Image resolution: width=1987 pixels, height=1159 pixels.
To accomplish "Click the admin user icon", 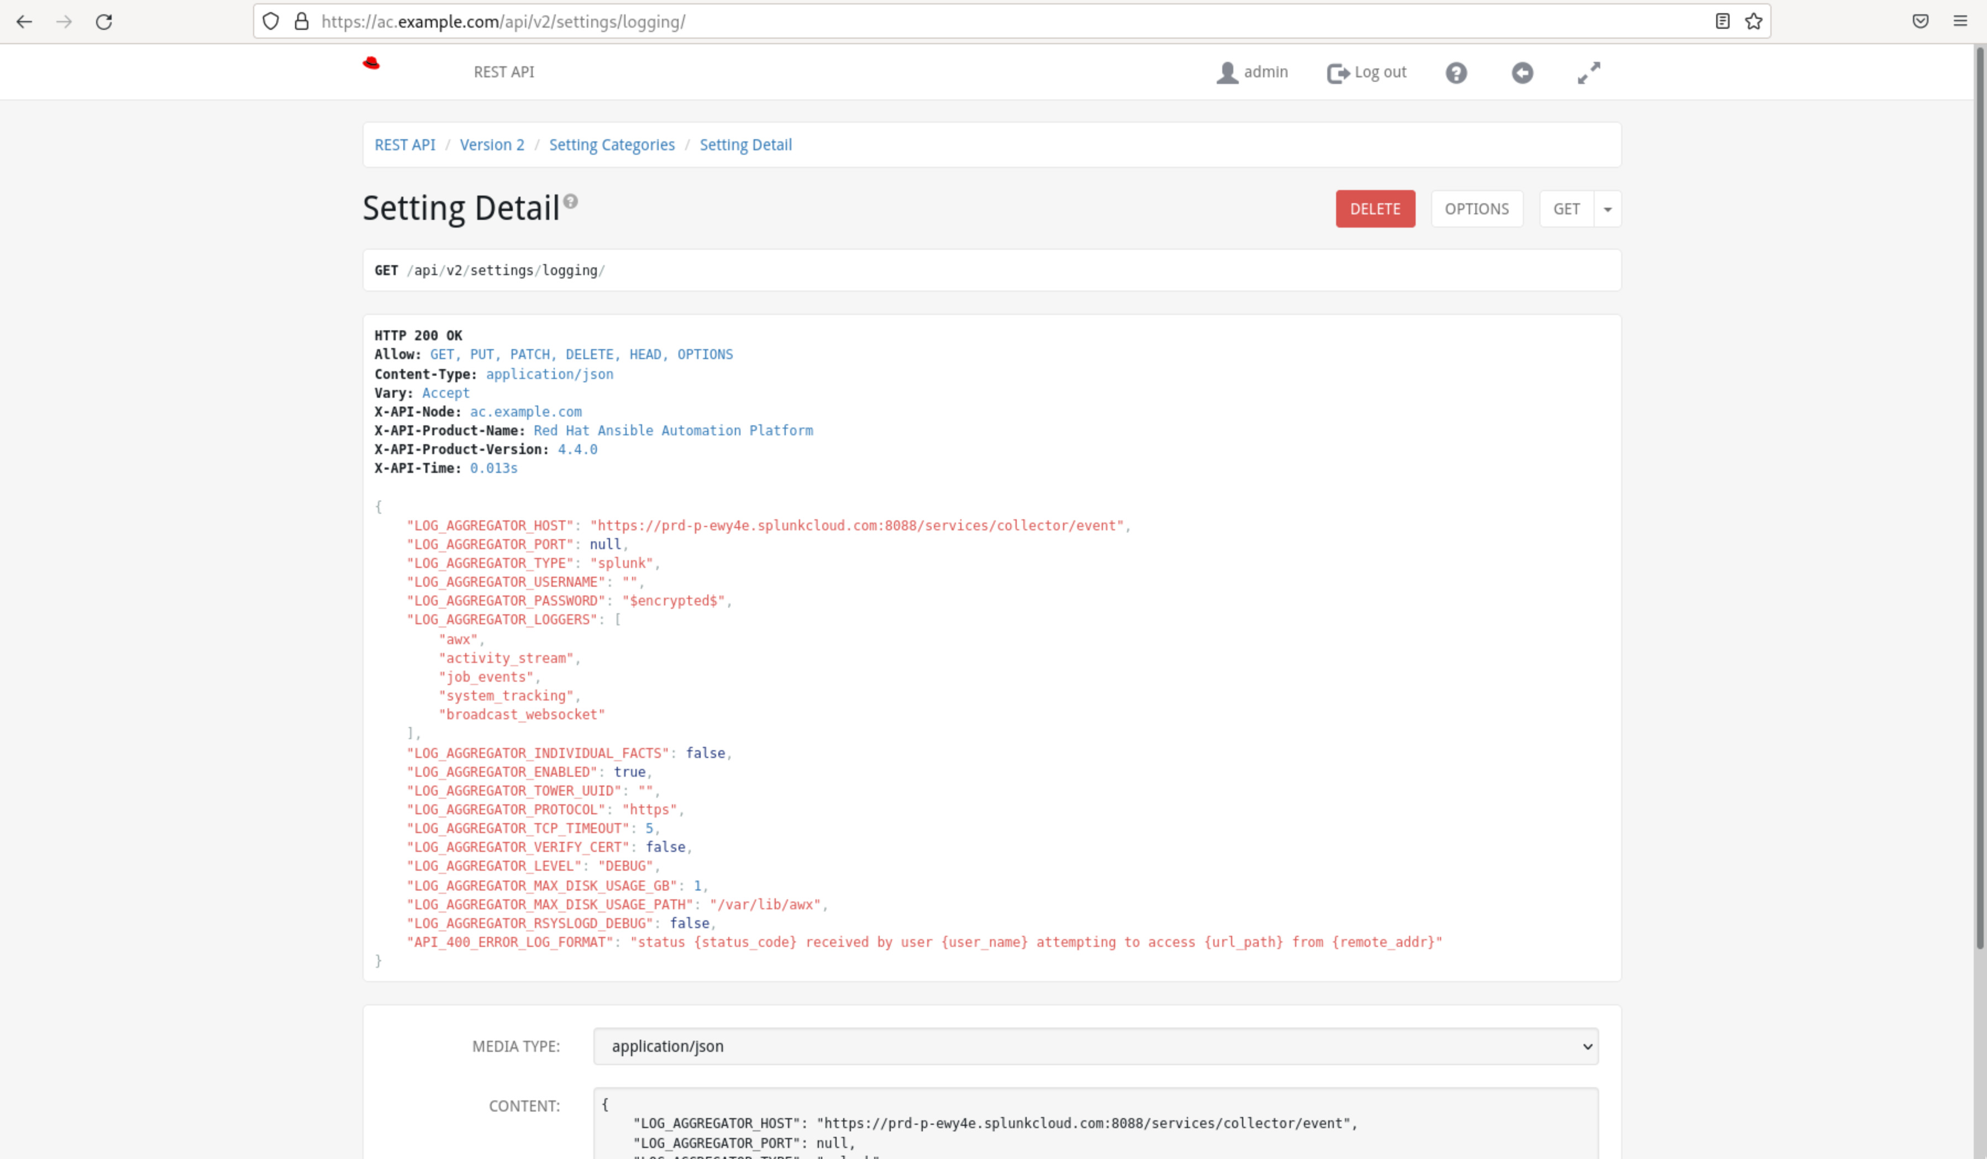I will (x=1228, y=72).
